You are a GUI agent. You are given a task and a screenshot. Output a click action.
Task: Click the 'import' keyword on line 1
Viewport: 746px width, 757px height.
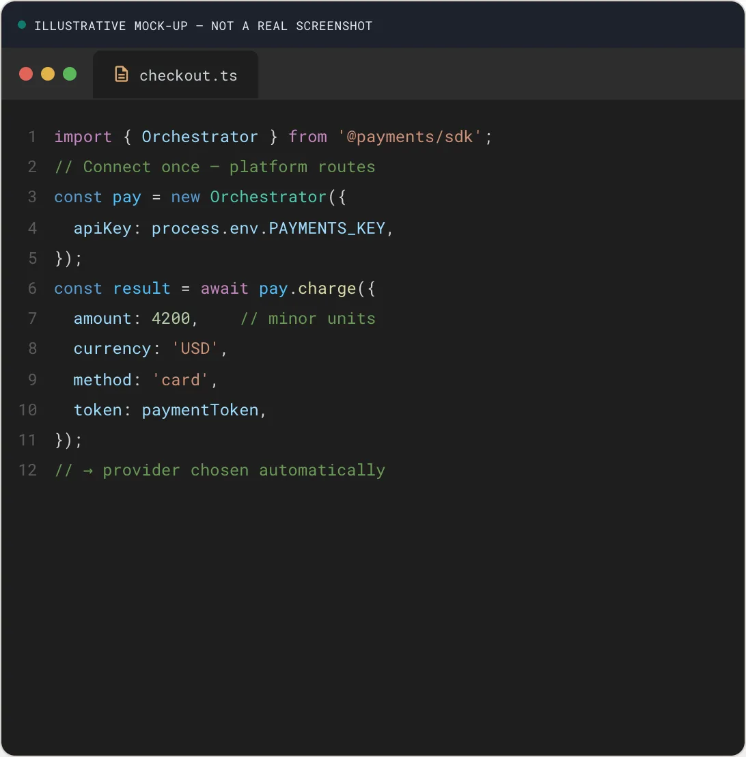pyautogui.click(x=83, y=137)
